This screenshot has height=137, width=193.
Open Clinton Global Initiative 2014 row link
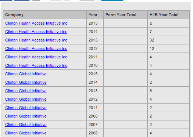[x=26, y=82]
